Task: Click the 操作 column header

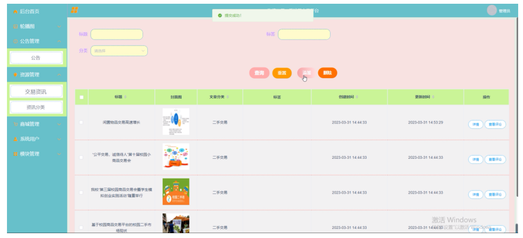Action: pyautogui.click(x=486, y=97)
